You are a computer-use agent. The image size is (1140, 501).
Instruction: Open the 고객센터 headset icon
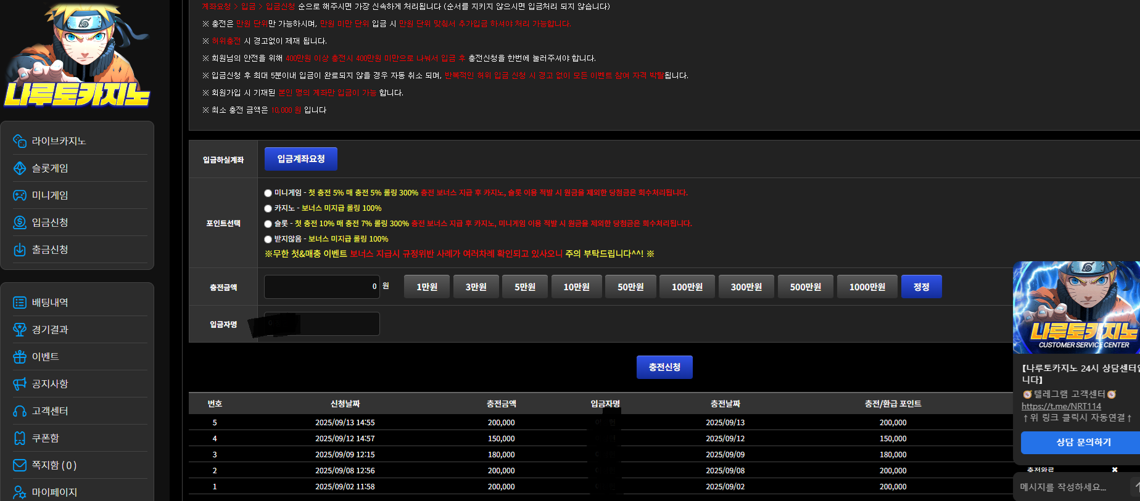tap(20, 411)
